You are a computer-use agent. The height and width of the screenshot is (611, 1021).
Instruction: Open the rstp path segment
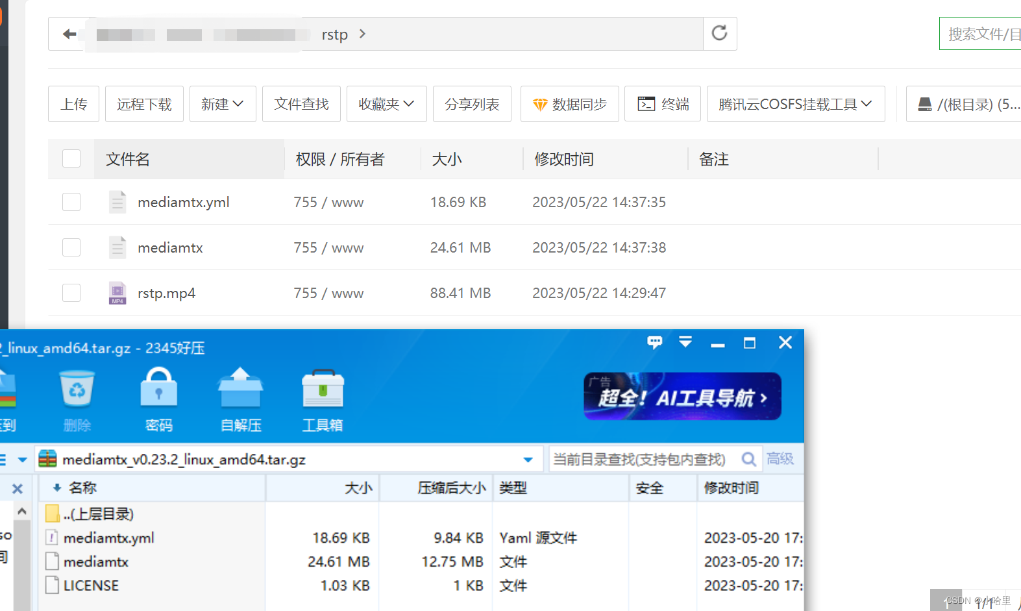(x=334, y=34)
